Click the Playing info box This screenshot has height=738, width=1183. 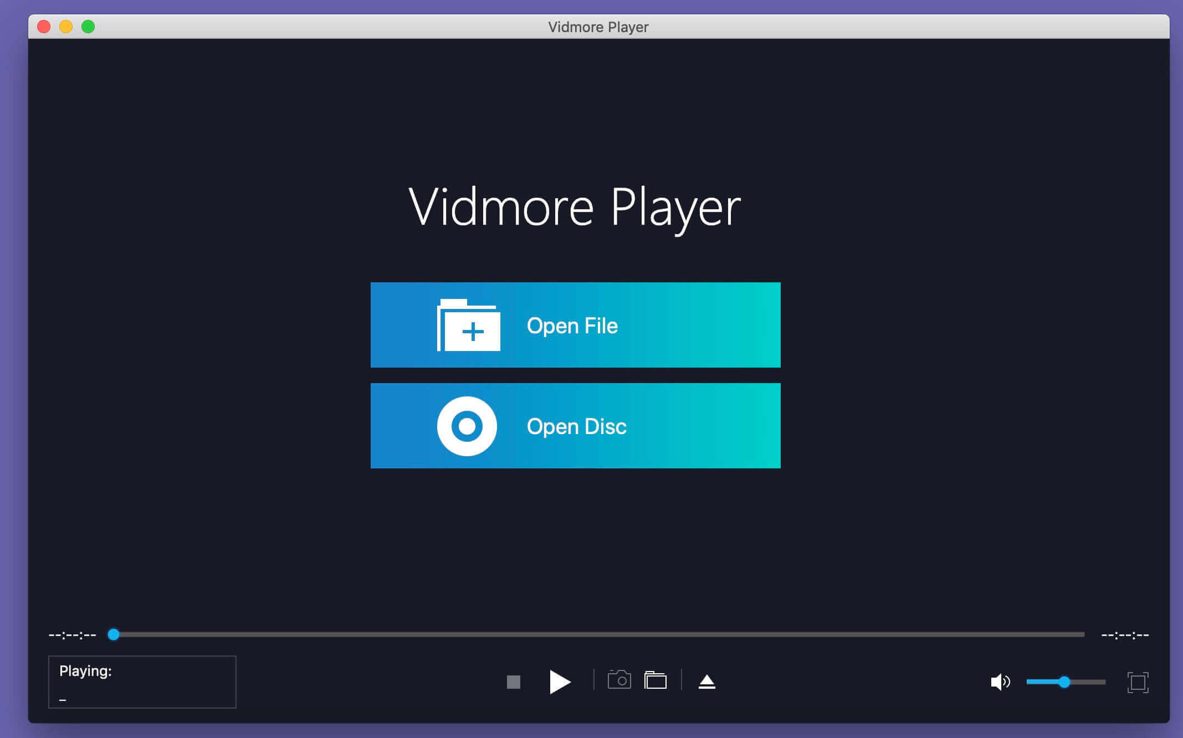point(142,682)
